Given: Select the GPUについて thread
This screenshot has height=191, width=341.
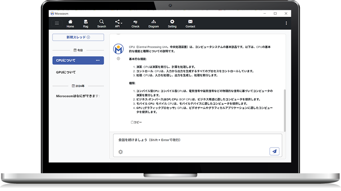Looking at the screenshot, I should pos(66,72).
